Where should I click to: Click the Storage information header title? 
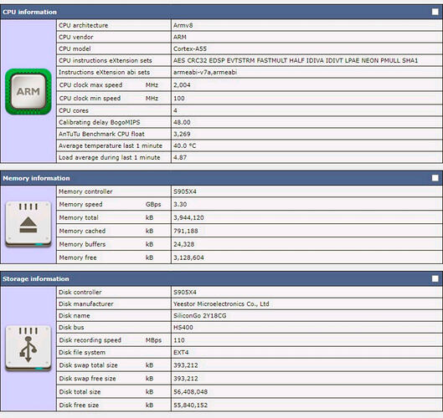(x=36, y=279)
